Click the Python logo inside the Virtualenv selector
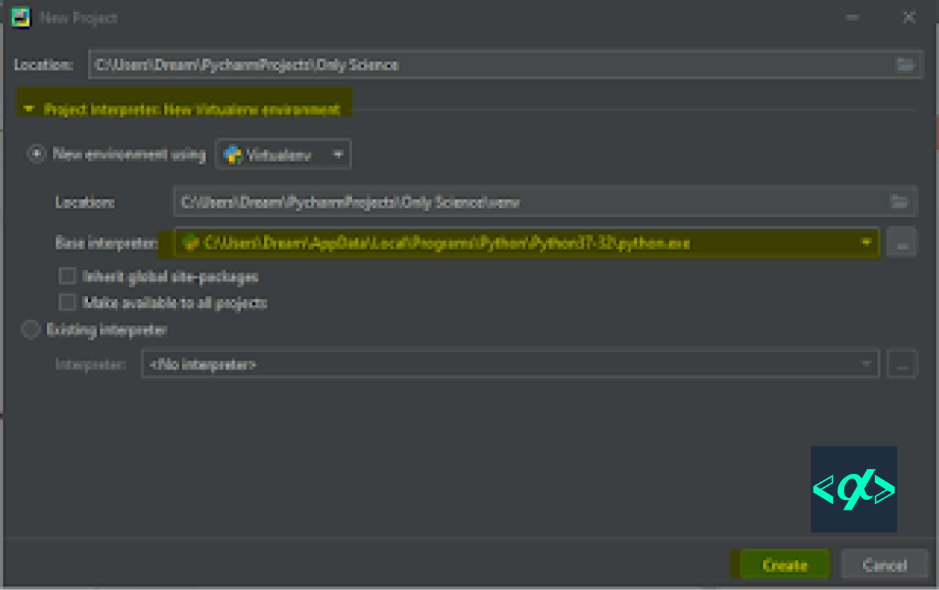939x590 pixels. (x=233, y=153)
